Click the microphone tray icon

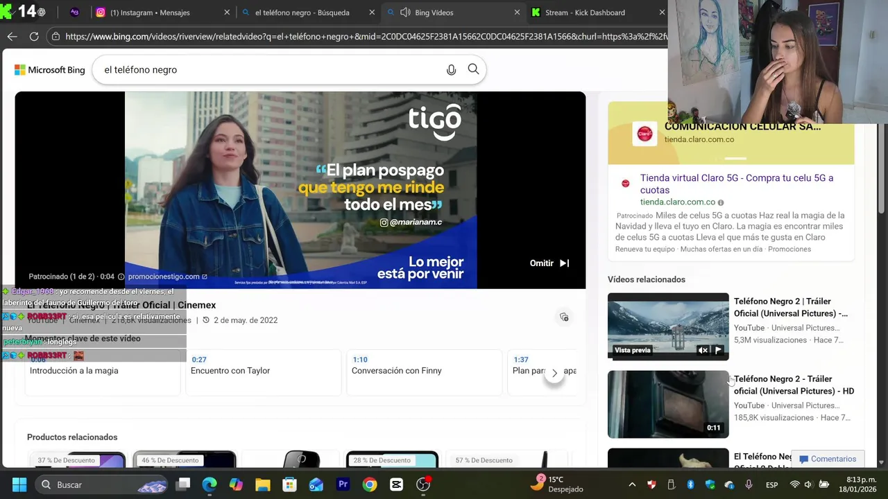(749, 484)
